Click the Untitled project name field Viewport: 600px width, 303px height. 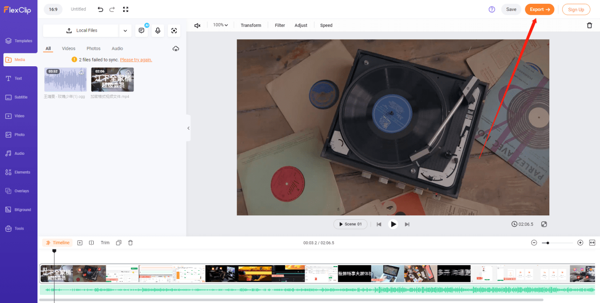[x=79, y=9]
